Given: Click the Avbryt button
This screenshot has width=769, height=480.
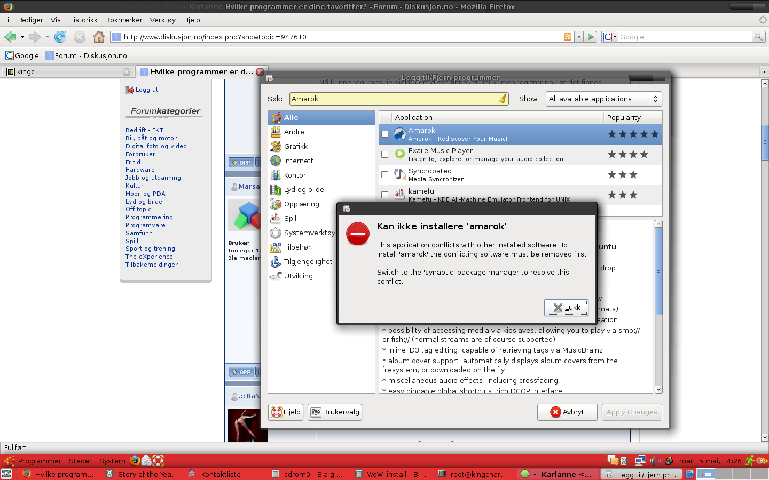Looking at the screenshot, I should coord(567,412).
